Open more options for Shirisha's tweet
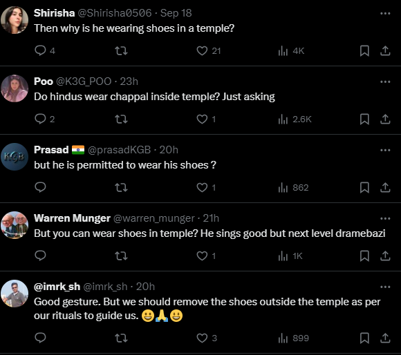 click(x=385, y=13)
